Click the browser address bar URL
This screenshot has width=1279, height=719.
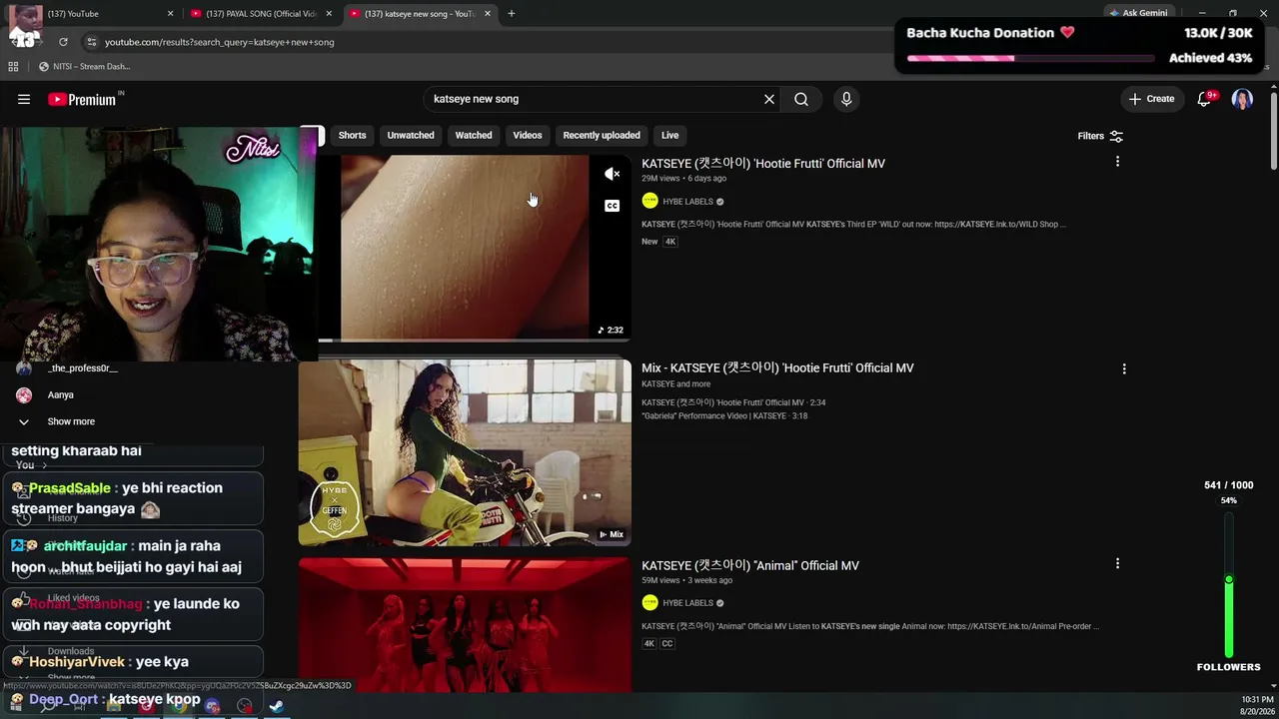tap(220, 42)
